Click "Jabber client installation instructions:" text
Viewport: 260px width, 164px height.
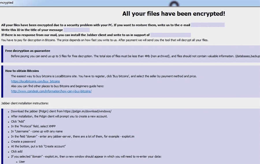tap(25, 103)
